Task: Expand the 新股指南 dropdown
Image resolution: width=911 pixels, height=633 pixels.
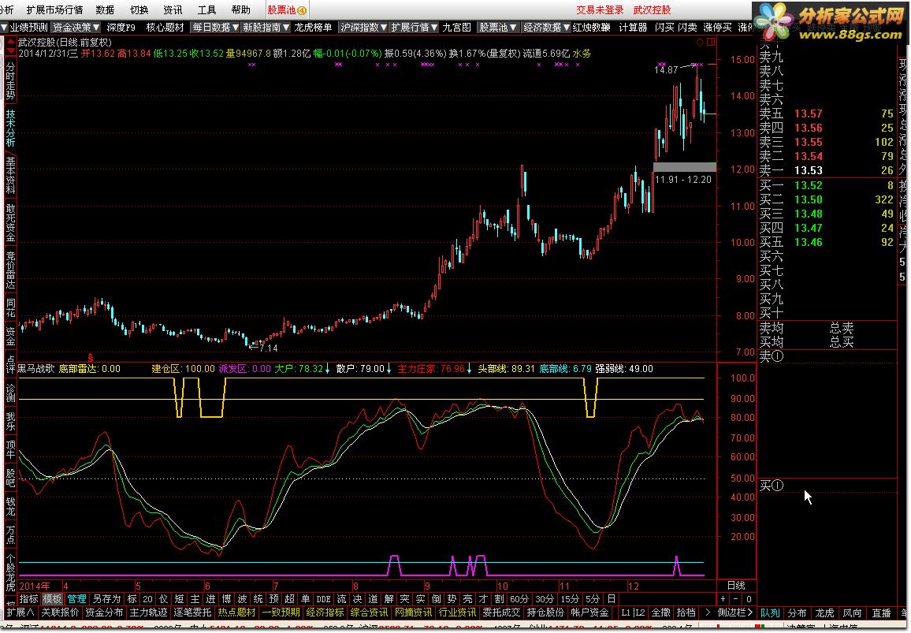Action: pos(266,28)
